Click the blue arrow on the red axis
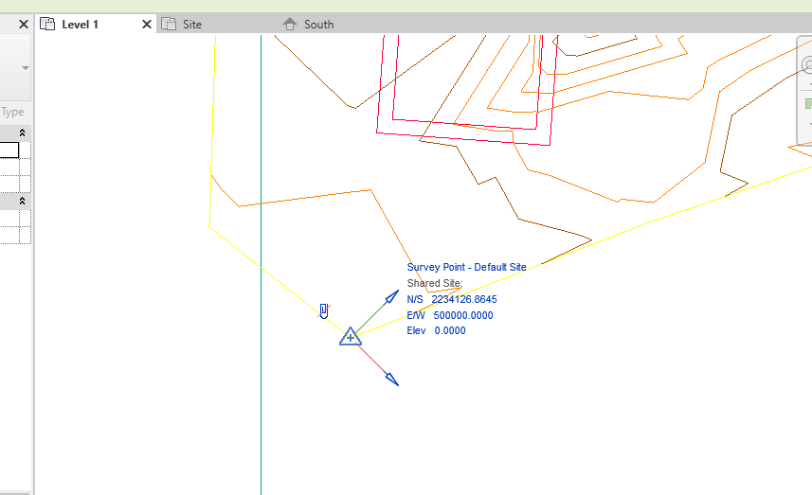 (392, 380)
